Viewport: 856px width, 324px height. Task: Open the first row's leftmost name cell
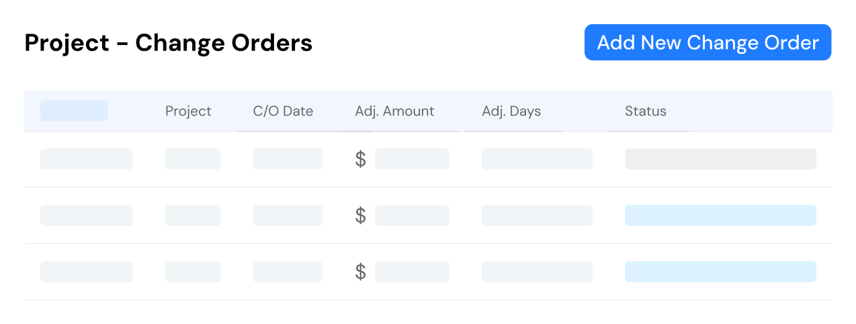pos(87,159)
